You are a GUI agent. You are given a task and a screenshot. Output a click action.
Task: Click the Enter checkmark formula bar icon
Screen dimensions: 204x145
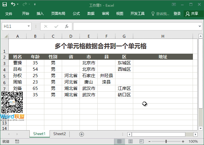pos(56,27)
